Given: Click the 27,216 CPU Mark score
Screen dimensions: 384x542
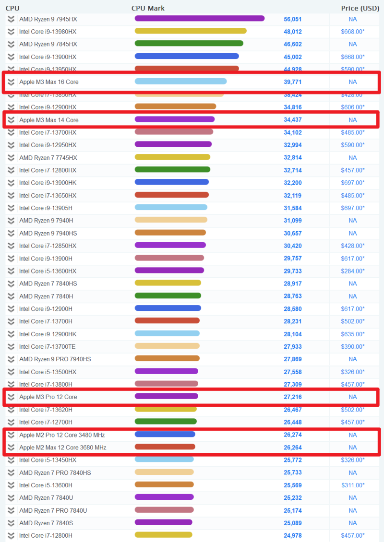Looking at the screenshot, I should point(293,397).
